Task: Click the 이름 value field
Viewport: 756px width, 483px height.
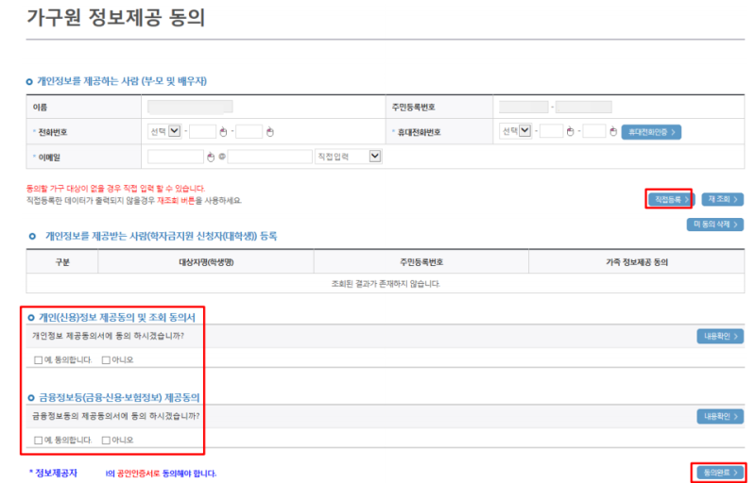Action: [191, 107]
